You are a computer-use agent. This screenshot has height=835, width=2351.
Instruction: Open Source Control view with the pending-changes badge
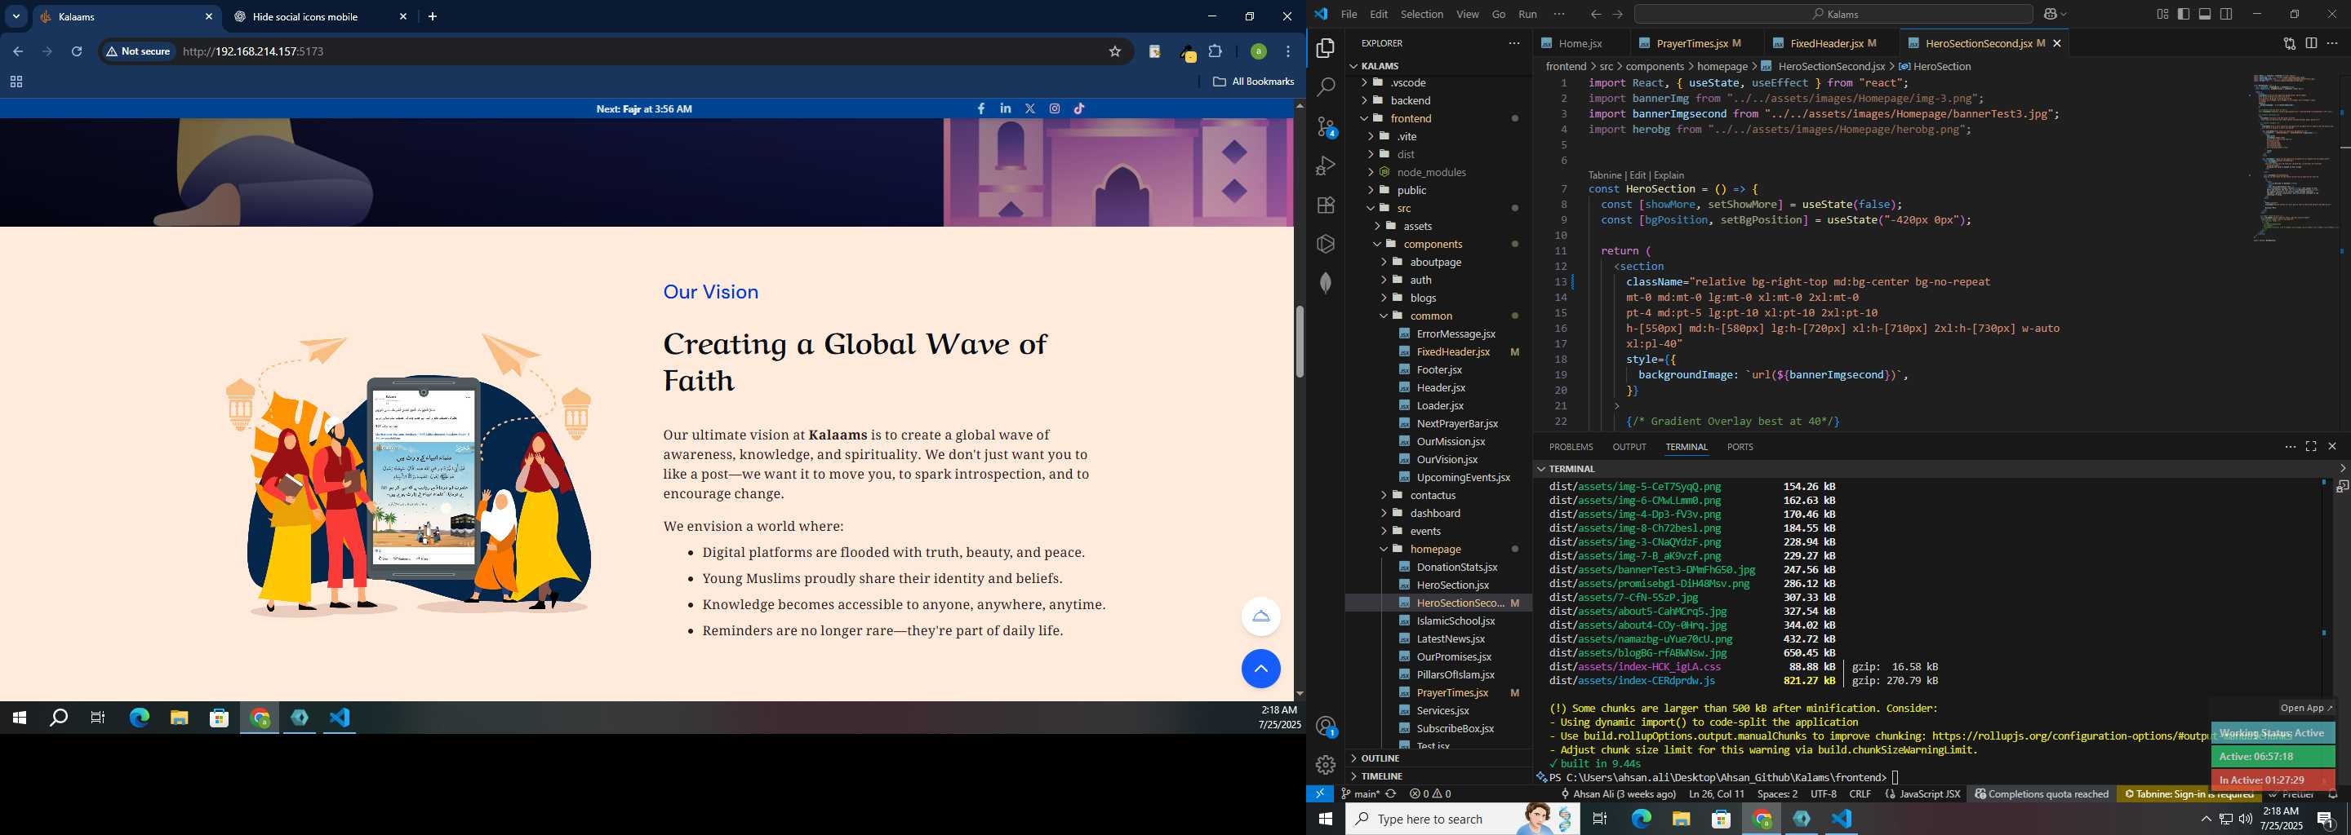[1325, 126]
